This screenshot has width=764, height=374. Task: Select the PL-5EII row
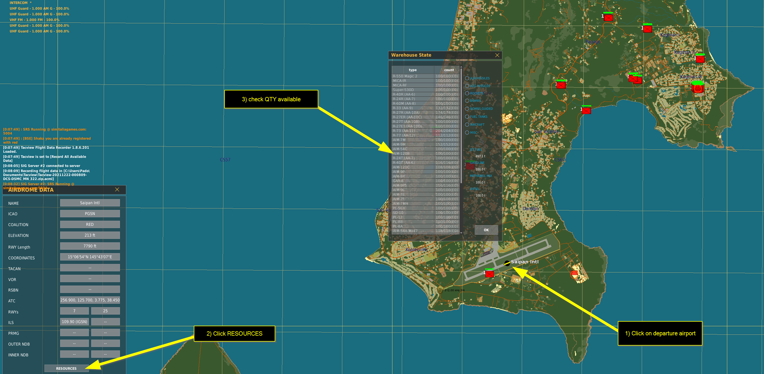425,208
